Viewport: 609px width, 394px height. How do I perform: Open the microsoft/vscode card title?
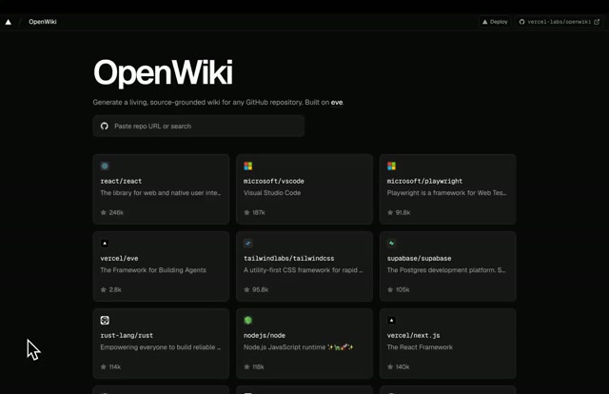point(274,181)
